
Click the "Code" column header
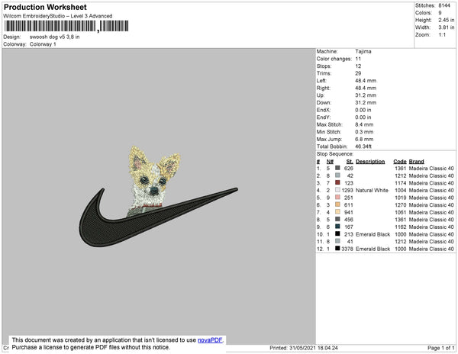pyautogui.click(x=400, y=162)
